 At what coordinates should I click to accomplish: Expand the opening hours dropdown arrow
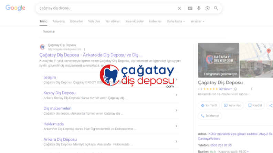pyautogui.click(x=248, y=152)
